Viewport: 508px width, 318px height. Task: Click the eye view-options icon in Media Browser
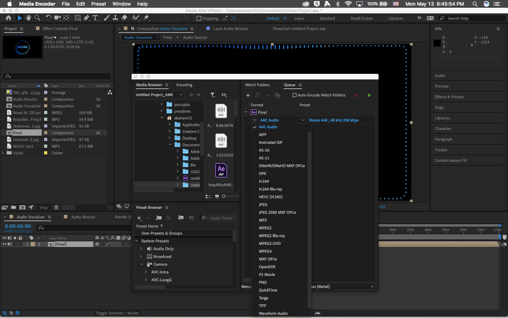[x=224, y=95]
